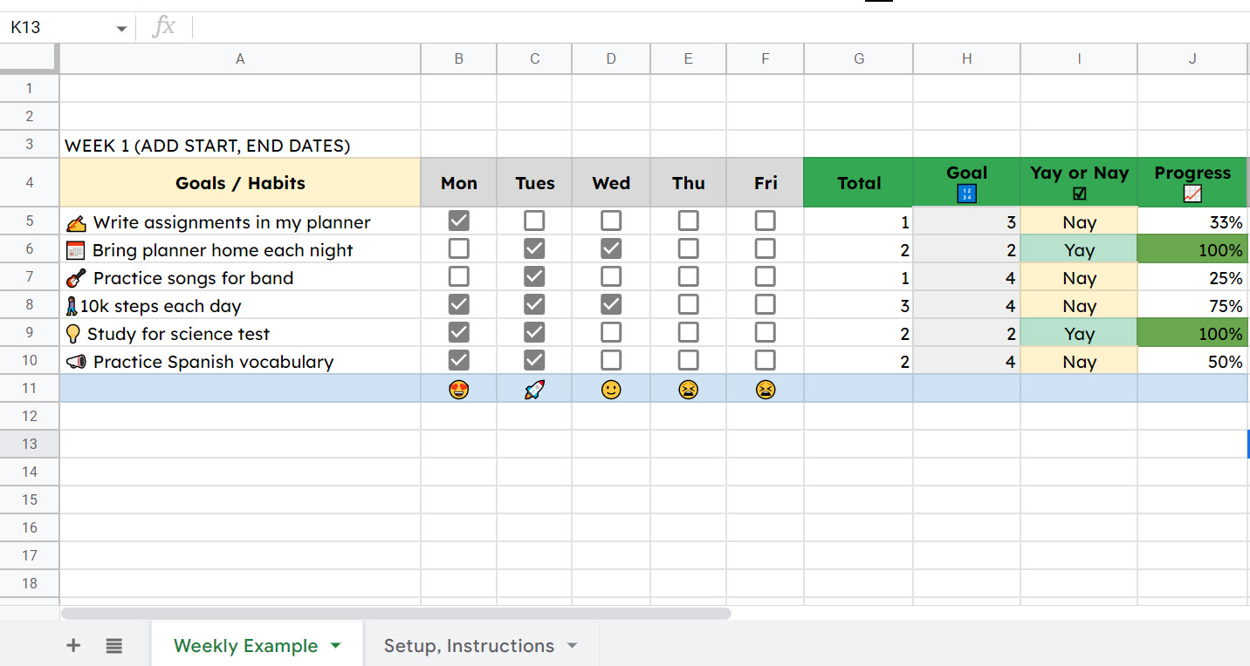
Task: Click the plus button to add a sheet
Action: tap(73, 645)
